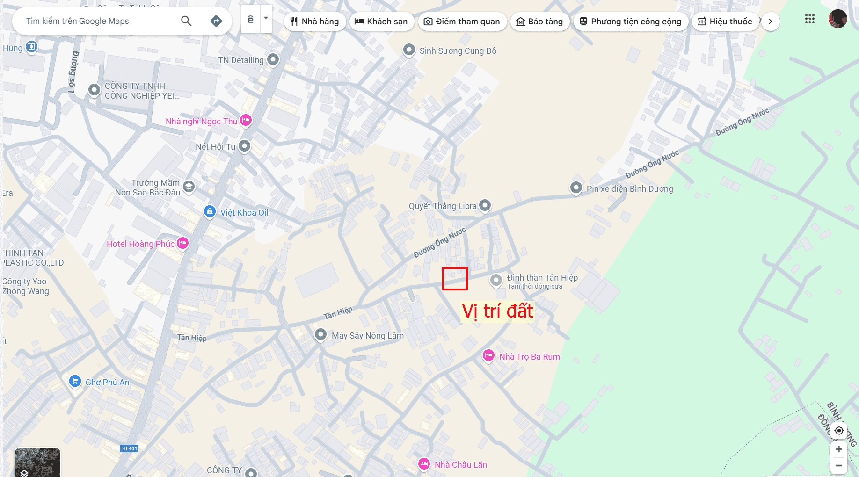The width and height of the screenshot is (859, 477).
Task: Click the my location target button
Action: pyautogui.click(x=839, y=431)
